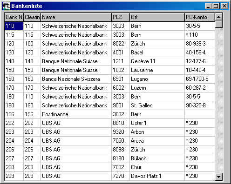Click the vertical scrollbar thumb
This screenshot has width=231, height=184.
[218, 24]
